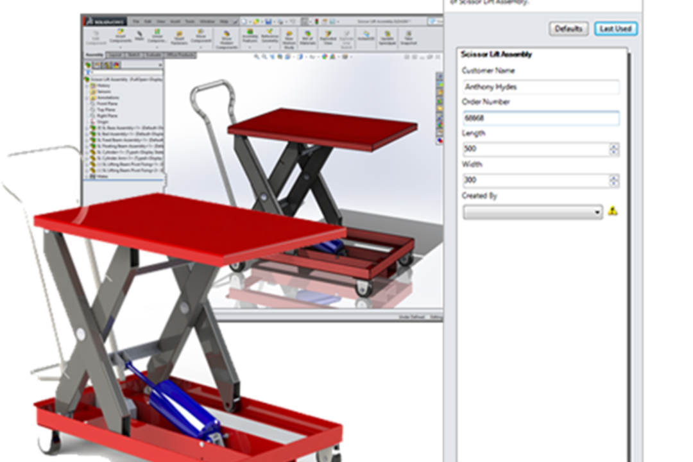Viewport: 693px width, 462px height.
Task: Click the Customer Name input field
Action: [x=541, y=87]
